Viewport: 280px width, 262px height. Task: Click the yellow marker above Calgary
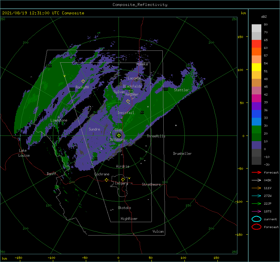(123, 179)
